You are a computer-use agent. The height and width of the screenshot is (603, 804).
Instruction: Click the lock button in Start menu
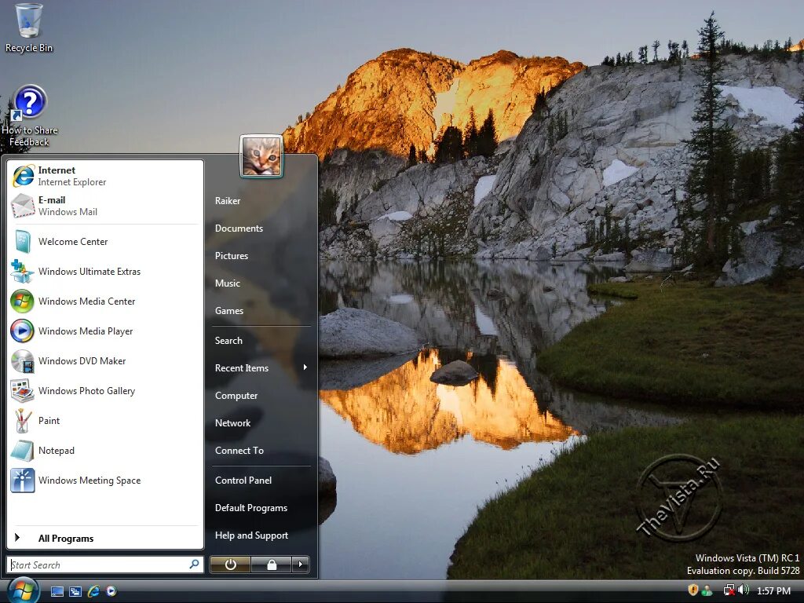272,565
